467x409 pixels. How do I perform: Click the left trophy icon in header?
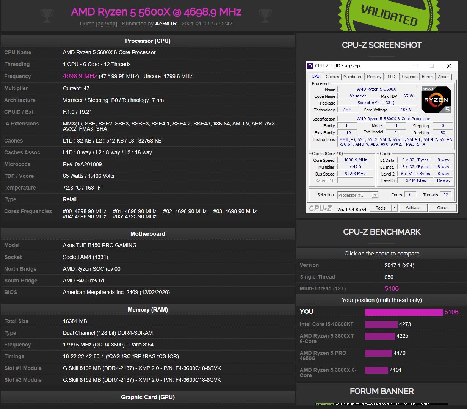pyautogui.click(x=47, y=16)
